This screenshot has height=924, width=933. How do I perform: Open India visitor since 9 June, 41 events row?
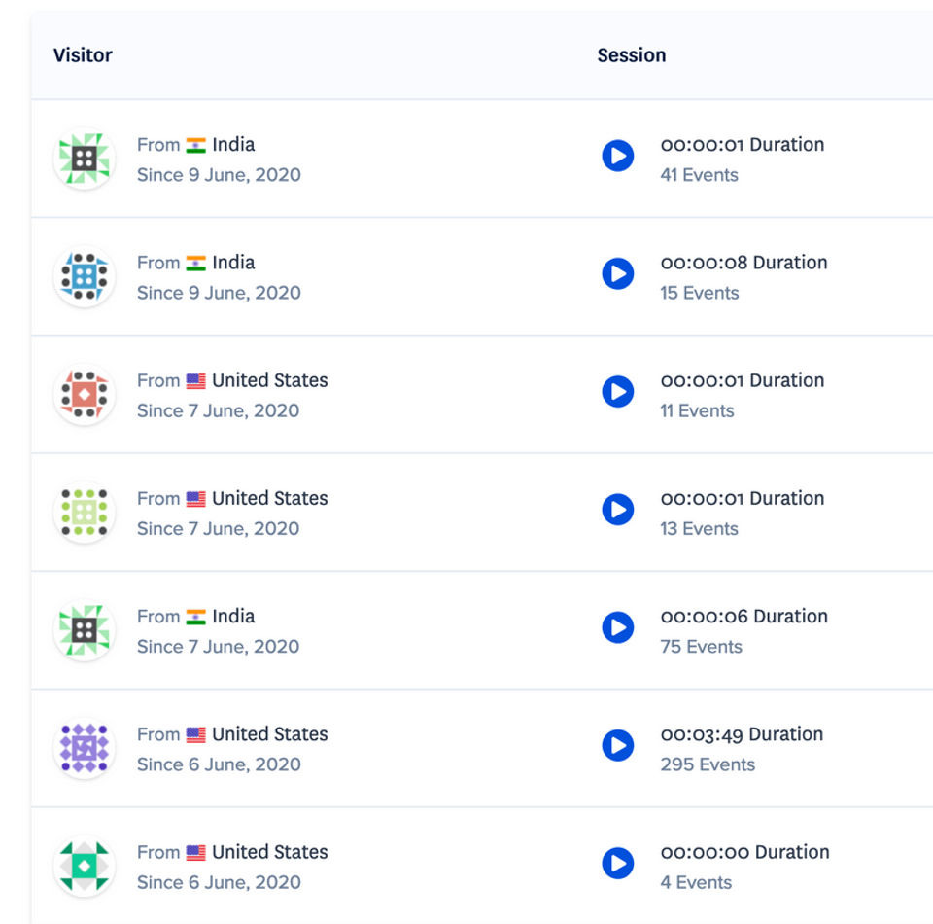[482, 159]
